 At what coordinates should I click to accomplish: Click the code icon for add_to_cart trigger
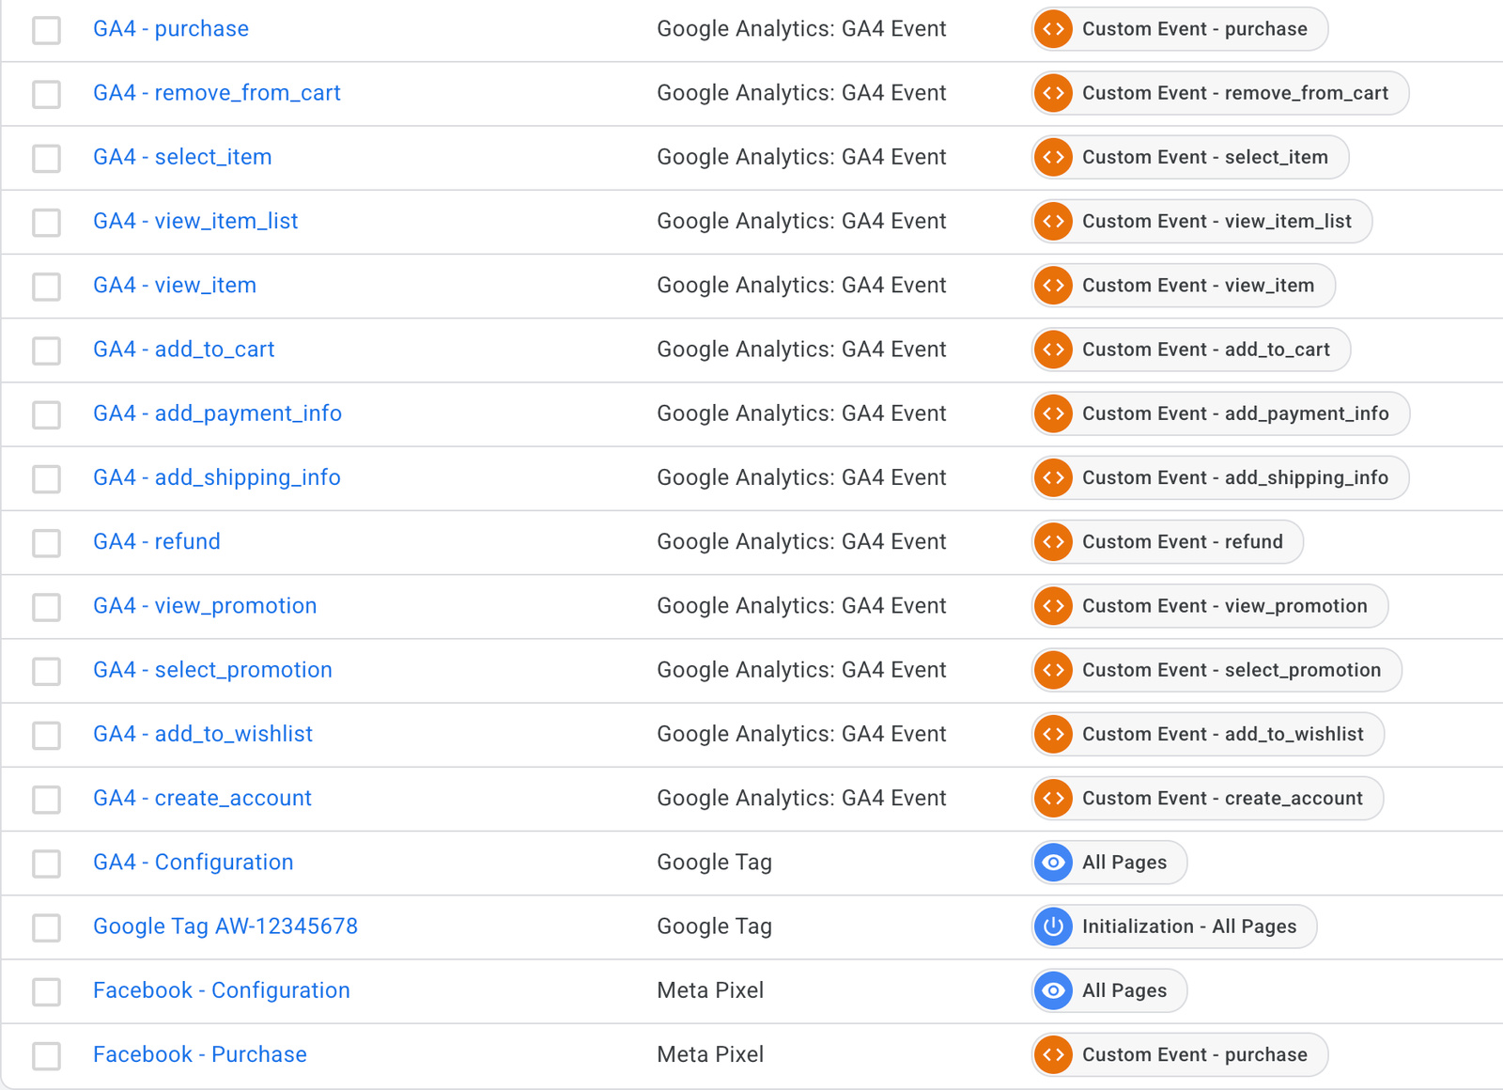(x=1054, y=349)
